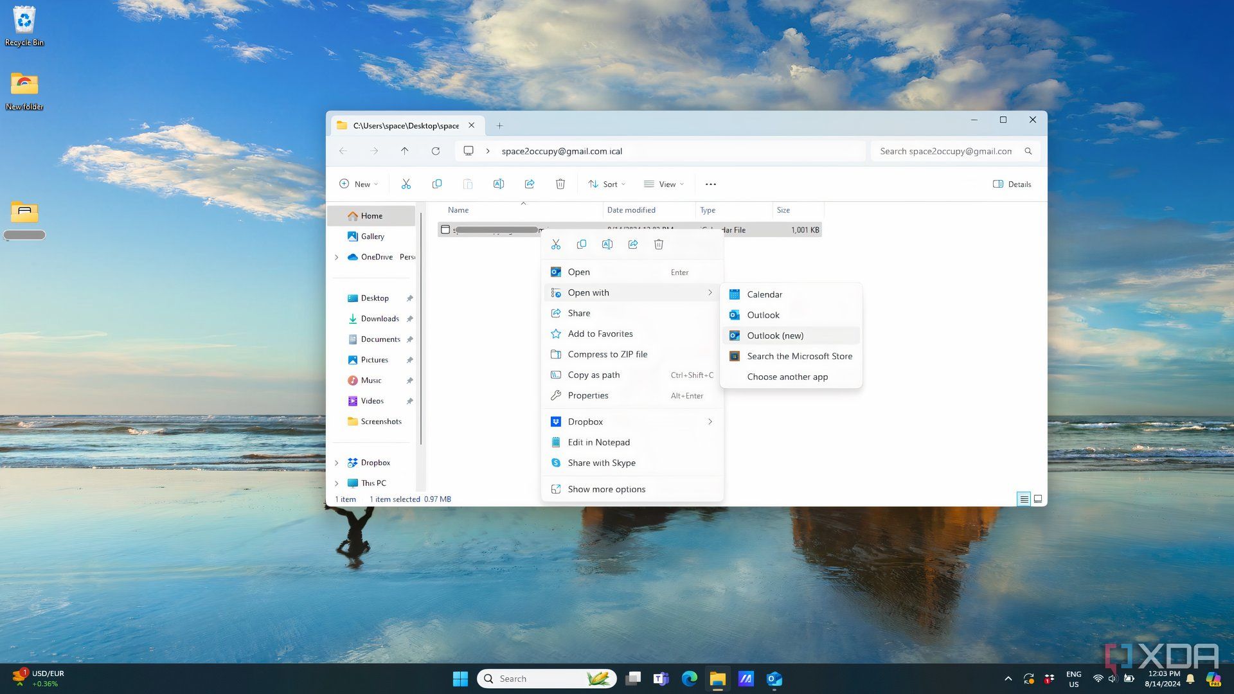This screenshot has height=694, width=1234.
Task: Click Choose another app
Action: [791, 377]
